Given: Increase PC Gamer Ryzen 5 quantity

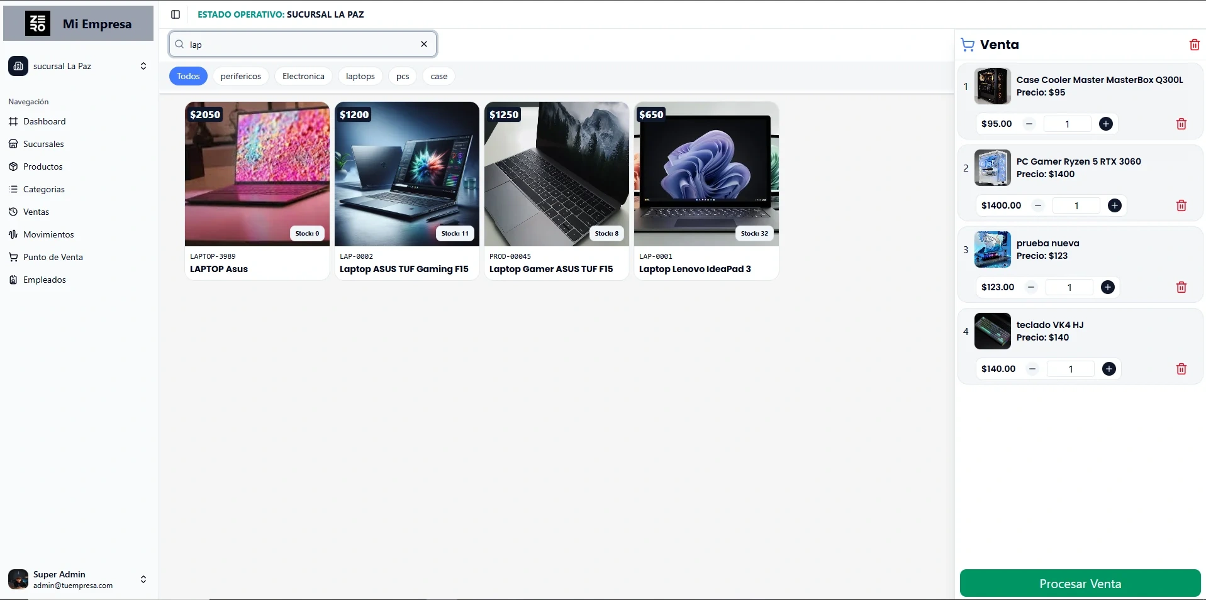Looking at the screenshot, I should [1114, 205].
